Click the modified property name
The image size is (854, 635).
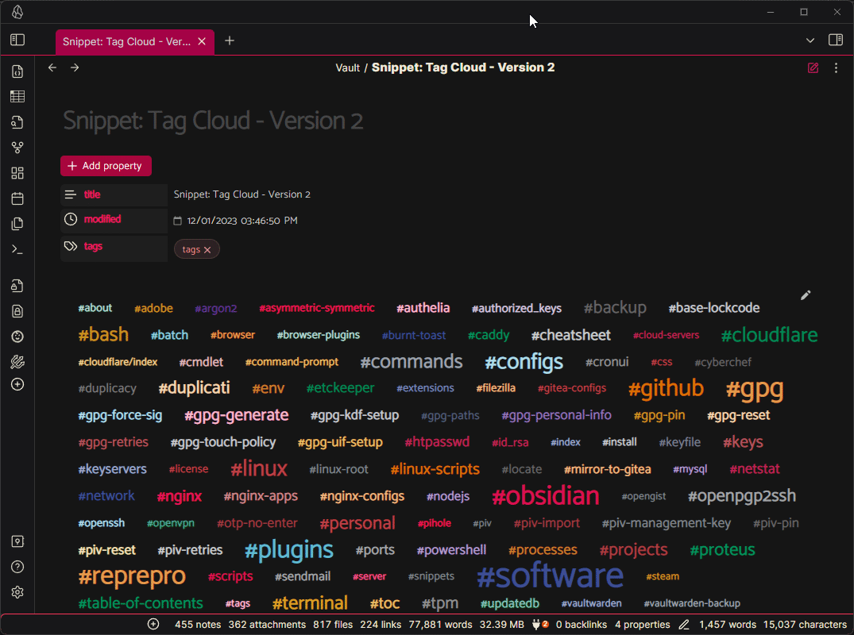[102, 219]
